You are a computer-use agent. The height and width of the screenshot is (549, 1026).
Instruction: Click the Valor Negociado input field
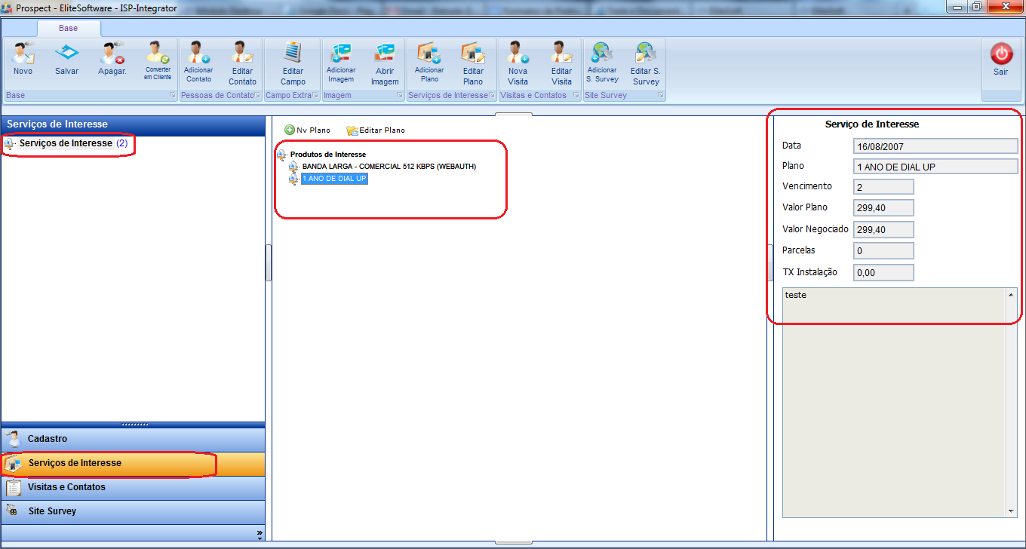[x=883, y=229]
